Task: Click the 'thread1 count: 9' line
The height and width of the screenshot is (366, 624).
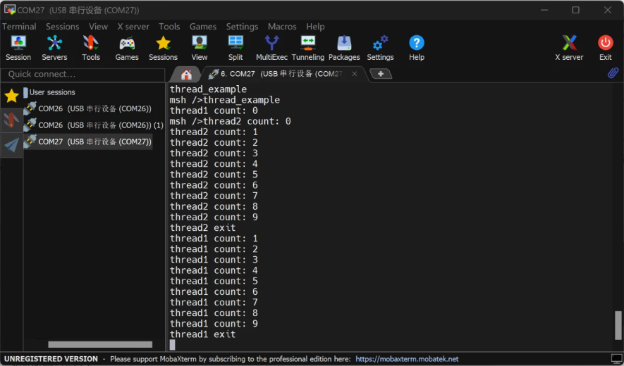Action: pyautogui.click(x=214, y=324)
